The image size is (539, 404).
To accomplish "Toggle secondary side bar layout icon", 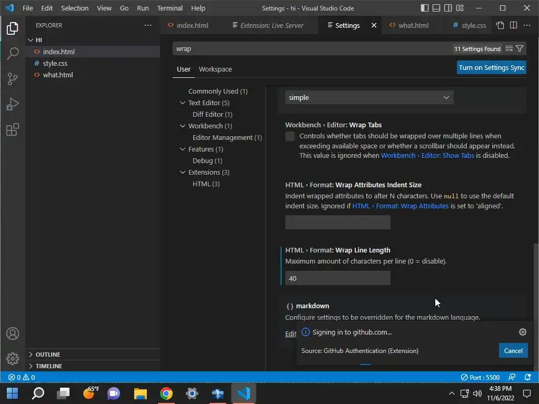I will click(x=448, y=8).
